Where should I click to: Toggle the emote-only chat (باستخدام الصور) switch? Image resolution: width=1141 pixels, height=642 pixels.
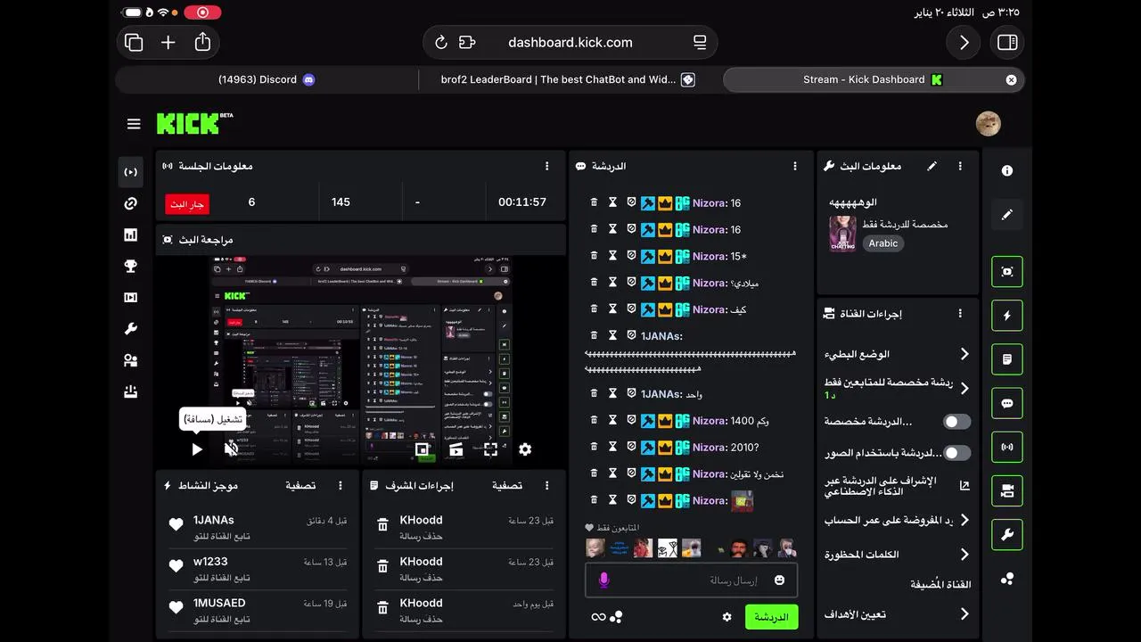956,453
